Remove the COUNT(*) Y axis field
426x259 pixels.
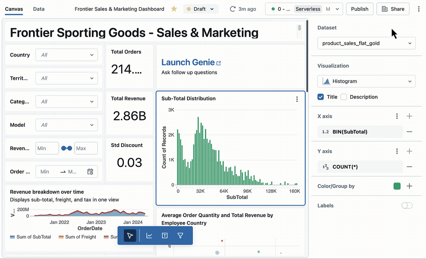click(x=409, y=167)
